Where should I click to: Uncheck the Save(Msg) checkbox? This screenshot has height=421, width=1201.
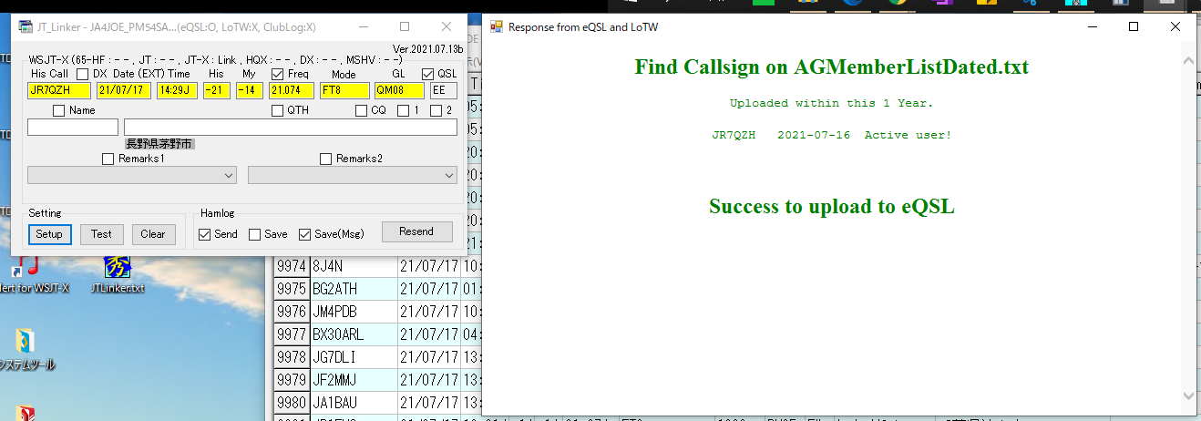click(x=305, y=234)
